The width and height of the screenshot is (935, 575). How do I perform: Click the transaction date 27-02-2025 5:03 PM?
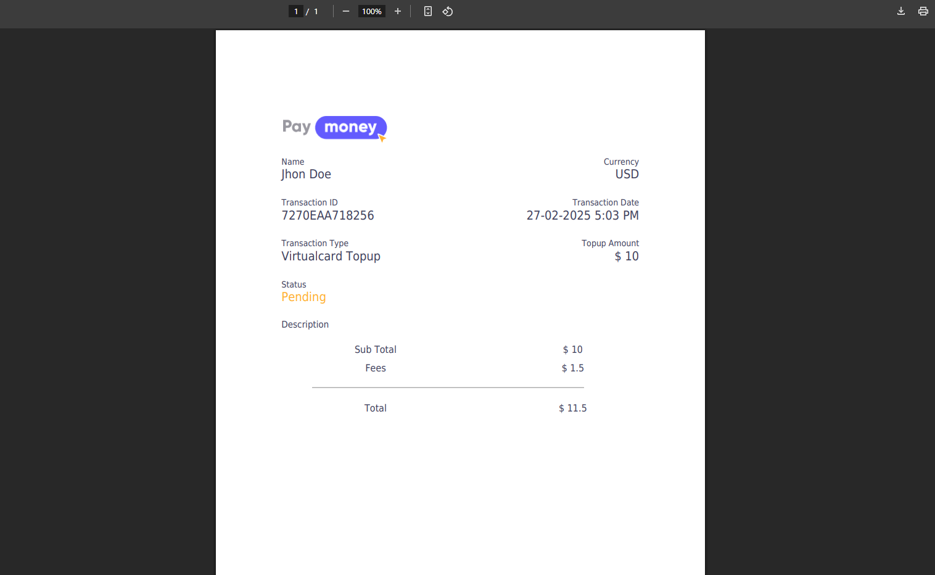(x=582, y=215)
